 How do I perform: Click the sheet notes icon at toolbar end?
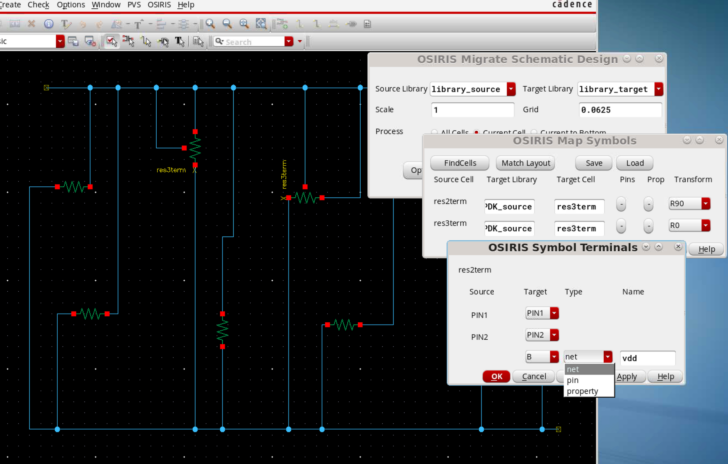click(x=367, y=24)
